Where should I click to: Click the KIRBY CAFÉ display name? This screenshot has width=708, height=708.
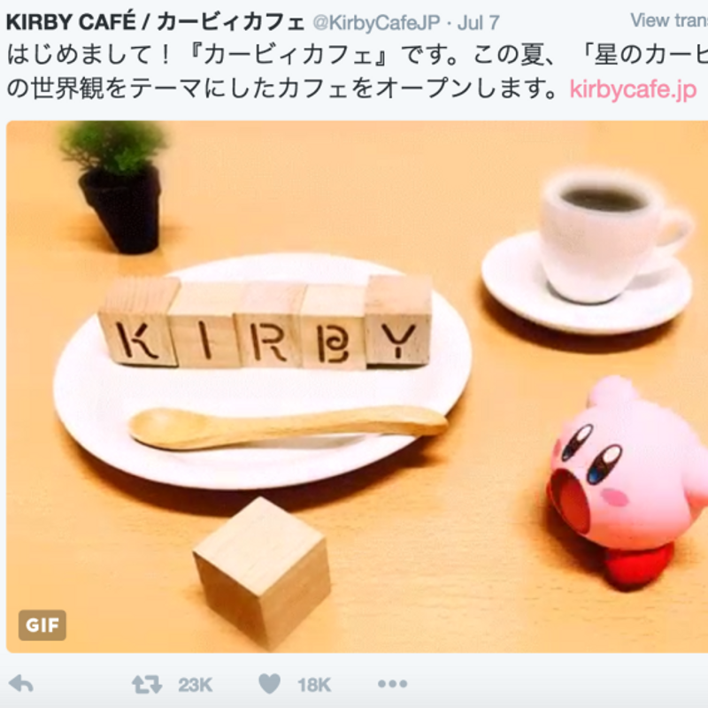point(155,22)
